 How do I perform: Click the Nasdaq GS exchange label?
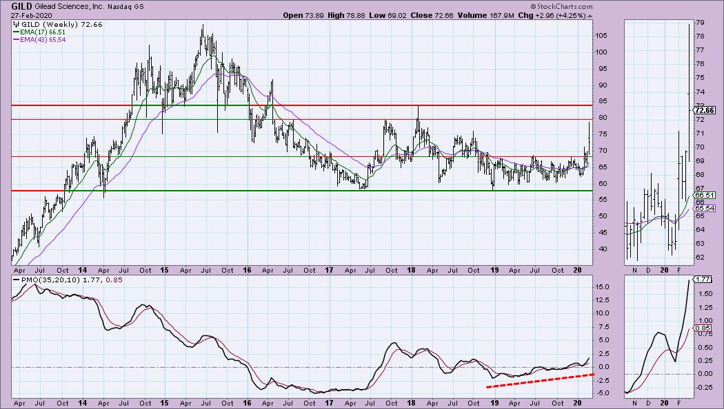[x=125, y=7]
